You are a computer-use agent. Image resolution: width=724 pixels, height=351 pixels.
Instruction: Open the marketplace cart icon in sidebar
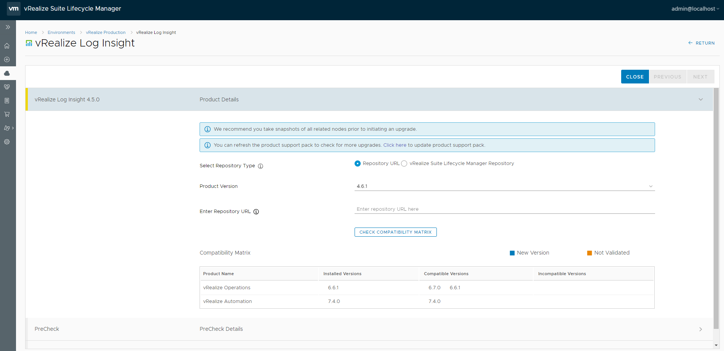(7, 114)
